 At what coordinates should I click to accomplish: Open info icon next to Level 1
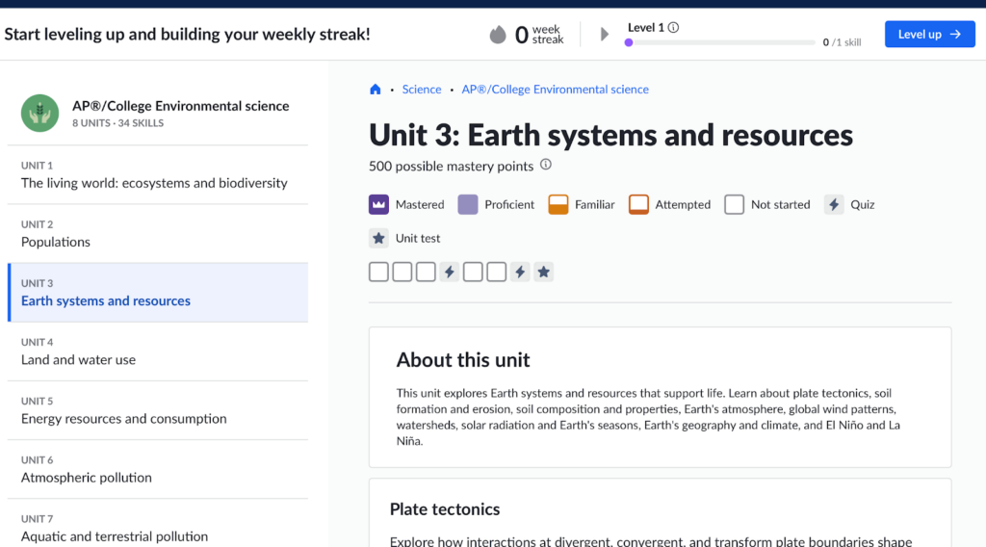click(673, 28)
